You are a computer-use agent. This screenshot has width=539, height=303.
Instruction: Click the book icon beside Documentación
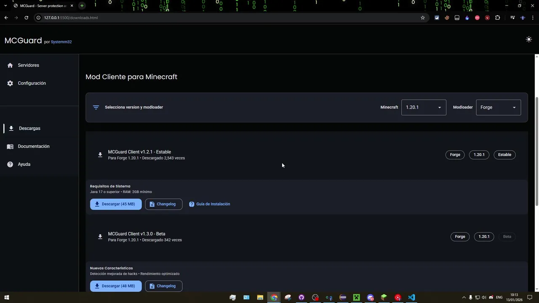pyautogui.click(x=10, y=146)
